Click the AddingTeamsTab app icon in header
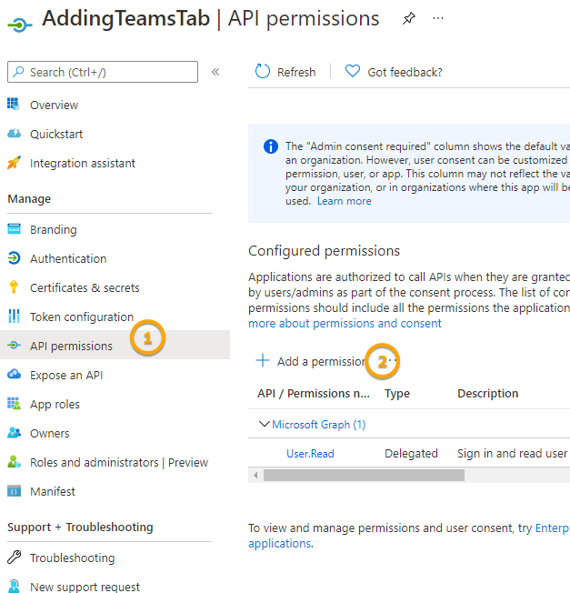570x593 pixels. (20, 25)
